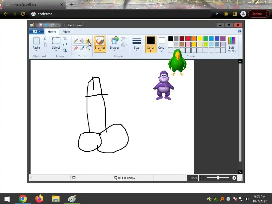Open a new browser tab

[x=72, y=5]
